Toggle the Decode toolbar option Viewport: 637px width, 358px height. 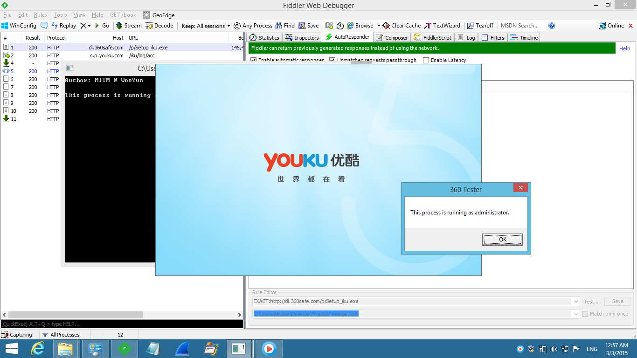pos(159,26)
